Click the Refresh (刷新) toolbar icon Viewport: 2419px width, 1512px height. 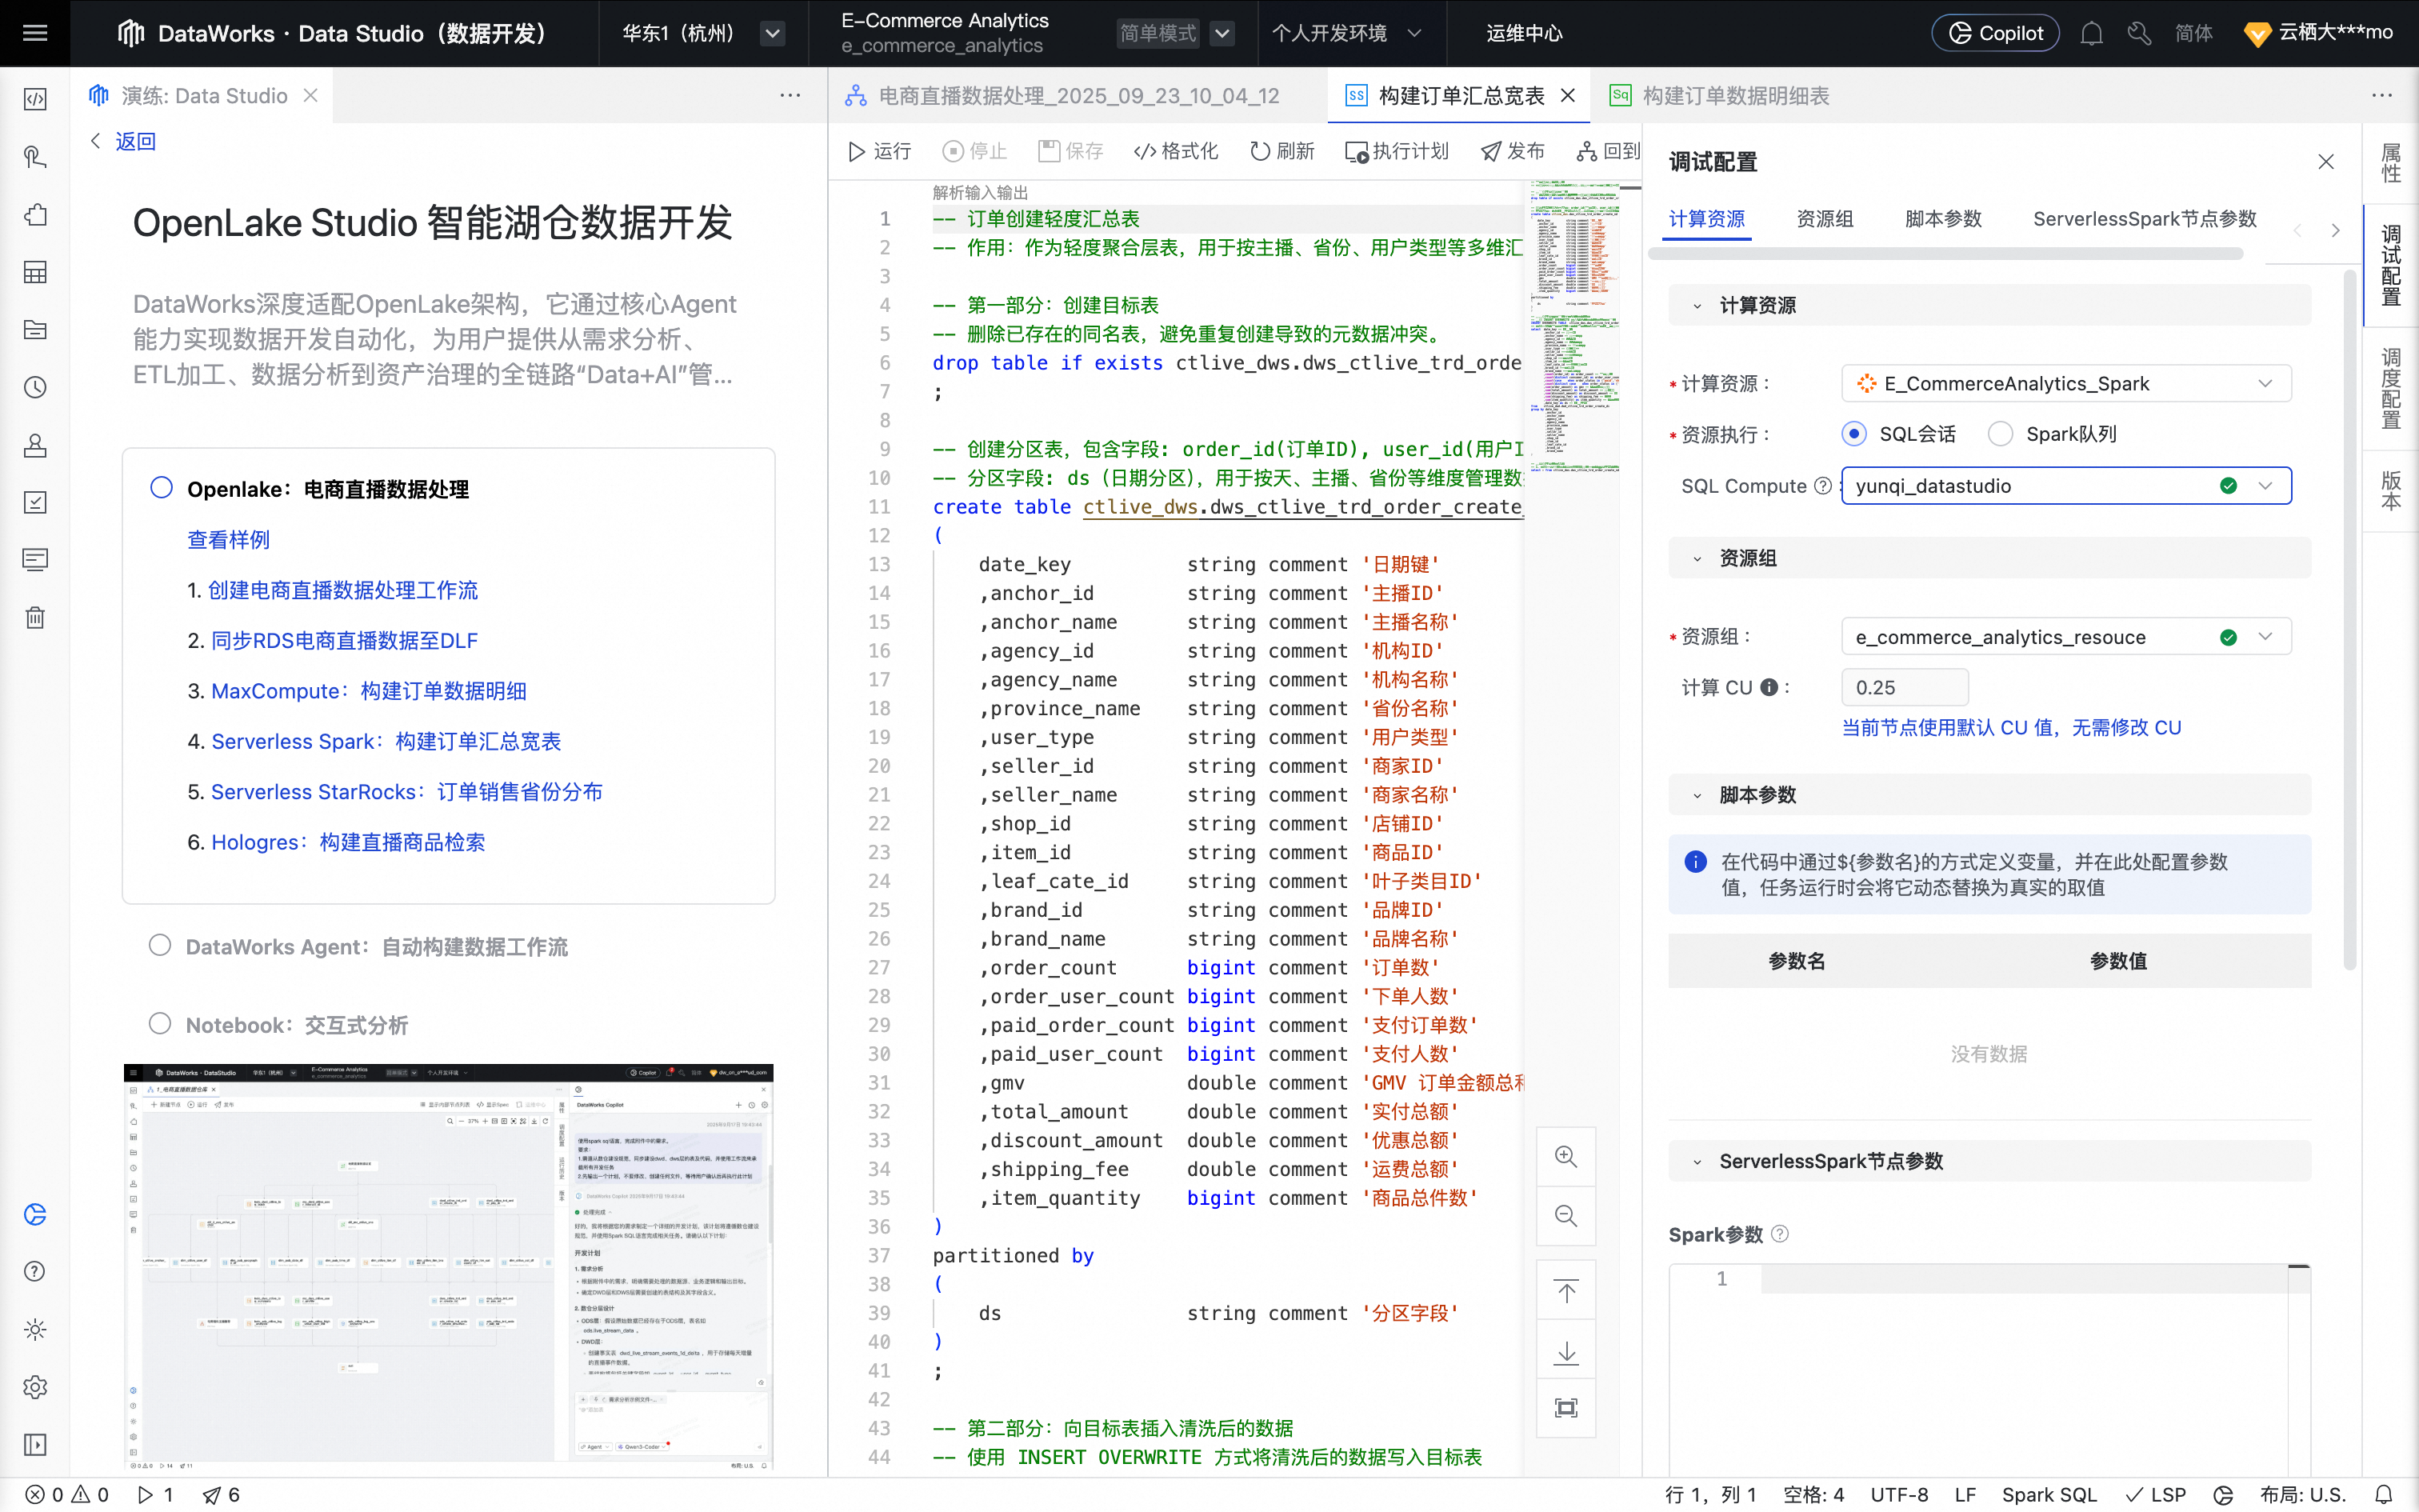pyautogui.click(x=1259, y=151)
